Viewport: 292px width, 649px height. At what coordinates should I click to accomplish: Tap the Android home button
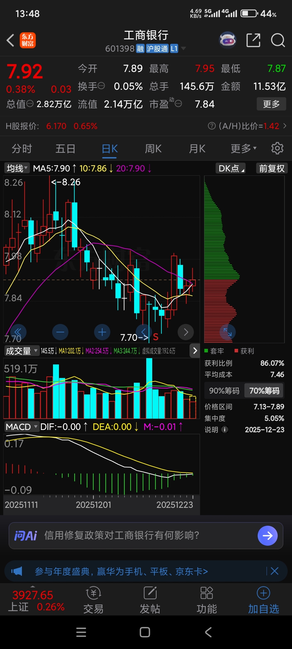[145, 632]
